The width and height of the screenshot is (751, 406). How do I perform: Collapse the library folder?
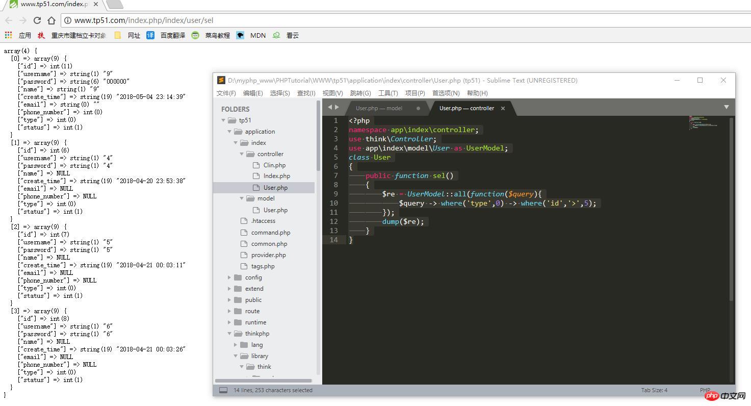tap(236, 356)
